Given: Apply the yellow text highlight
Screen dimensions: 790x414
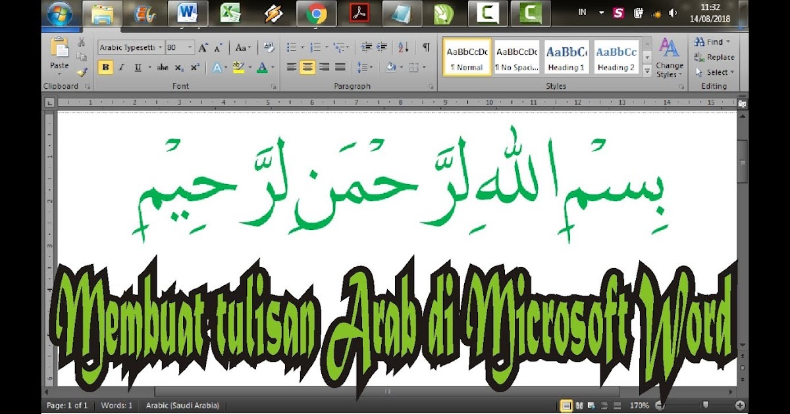Looking at the screenshot, I should (x=237, y=67).
